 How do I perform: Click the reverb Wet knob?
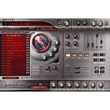click(93, 85)
